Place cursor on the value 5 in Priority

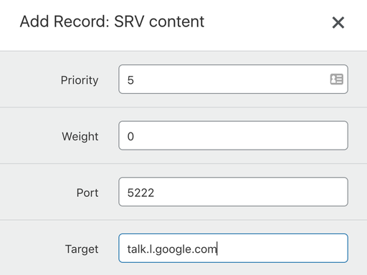[130, 80]
